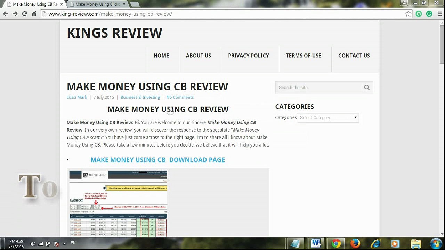Open the HOME menu item

[x=161, y=56]
